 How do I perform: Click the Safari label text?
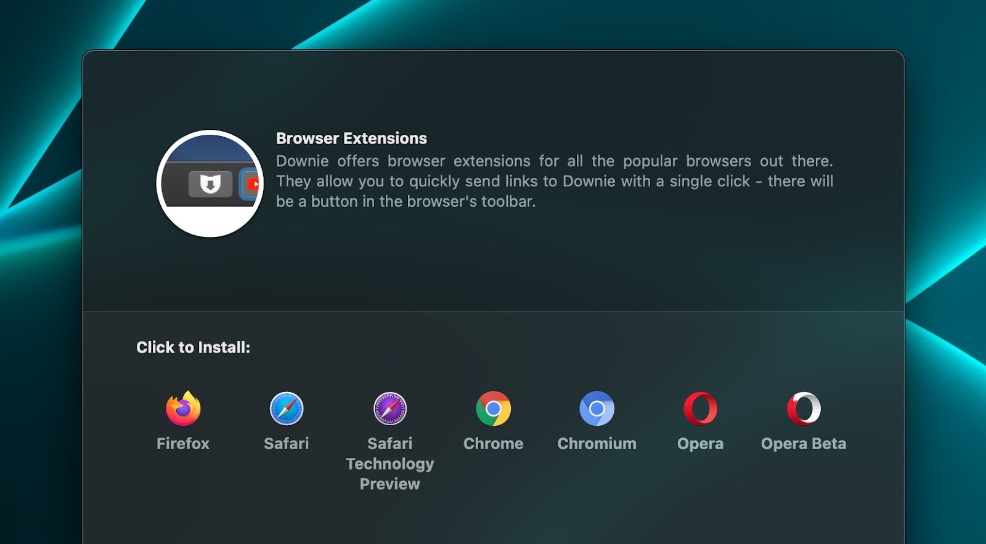pos(287,444)
